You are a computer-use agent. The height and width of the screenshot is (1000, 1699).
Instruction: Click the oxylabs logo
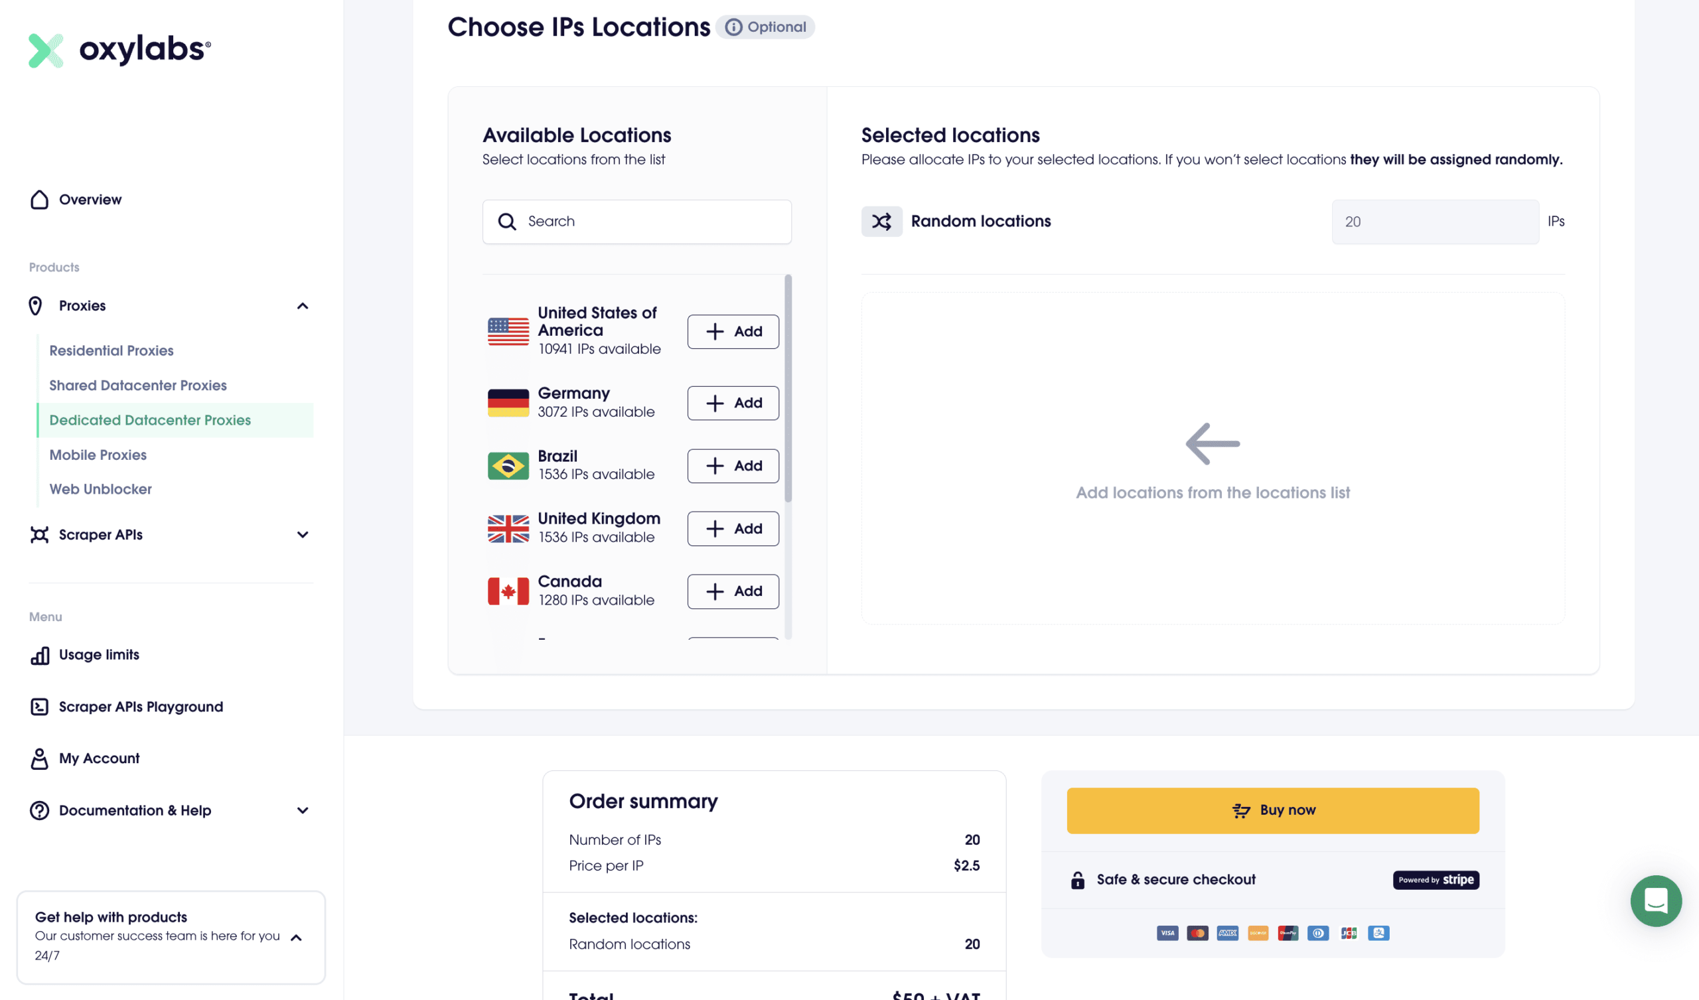[x=119, y=50]
